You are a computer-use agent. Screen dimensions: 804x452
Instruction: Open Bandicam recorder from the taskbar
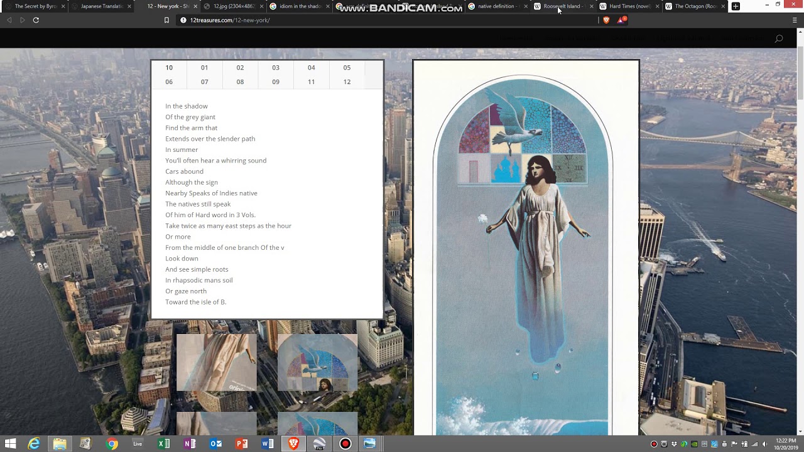tap(345, 444)
